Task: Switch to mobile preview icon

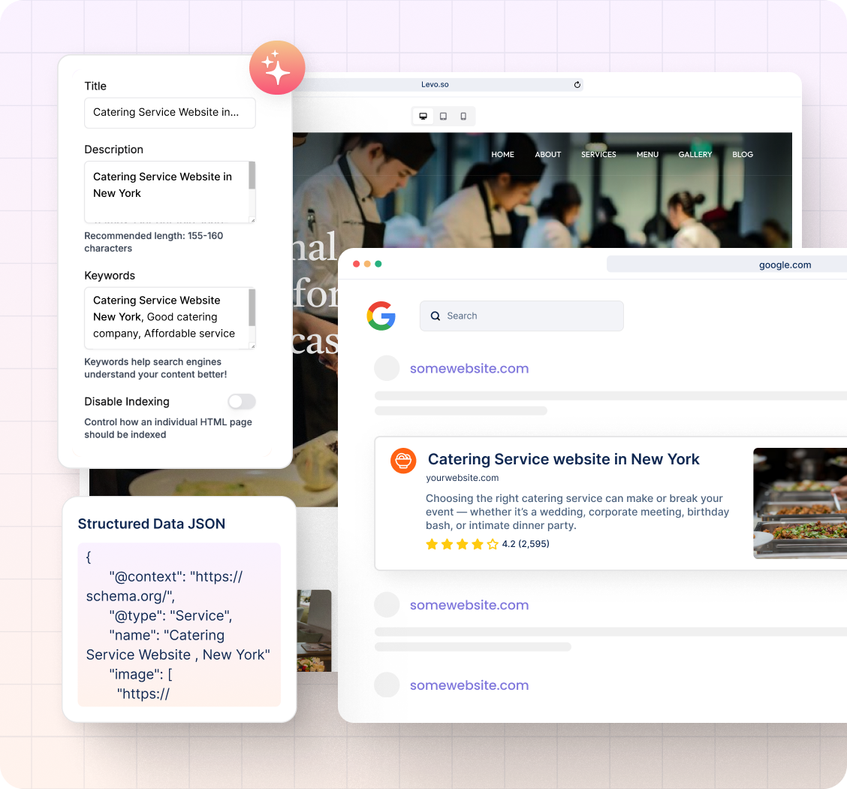Action: (x=463, y=116)
